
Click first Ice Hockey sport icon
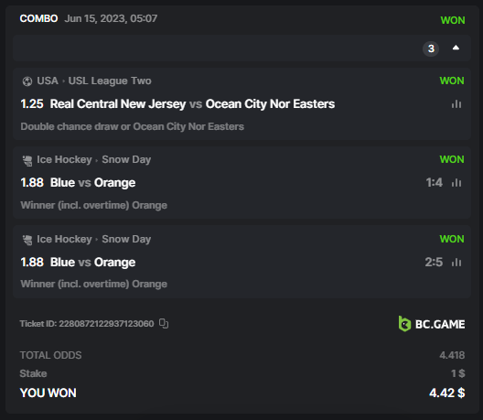27,160
